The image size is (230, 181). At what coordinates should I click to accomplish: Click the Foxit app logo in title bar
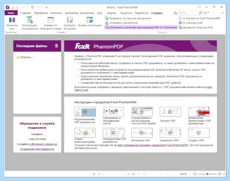pyautogui.click(x=7, y=7)
